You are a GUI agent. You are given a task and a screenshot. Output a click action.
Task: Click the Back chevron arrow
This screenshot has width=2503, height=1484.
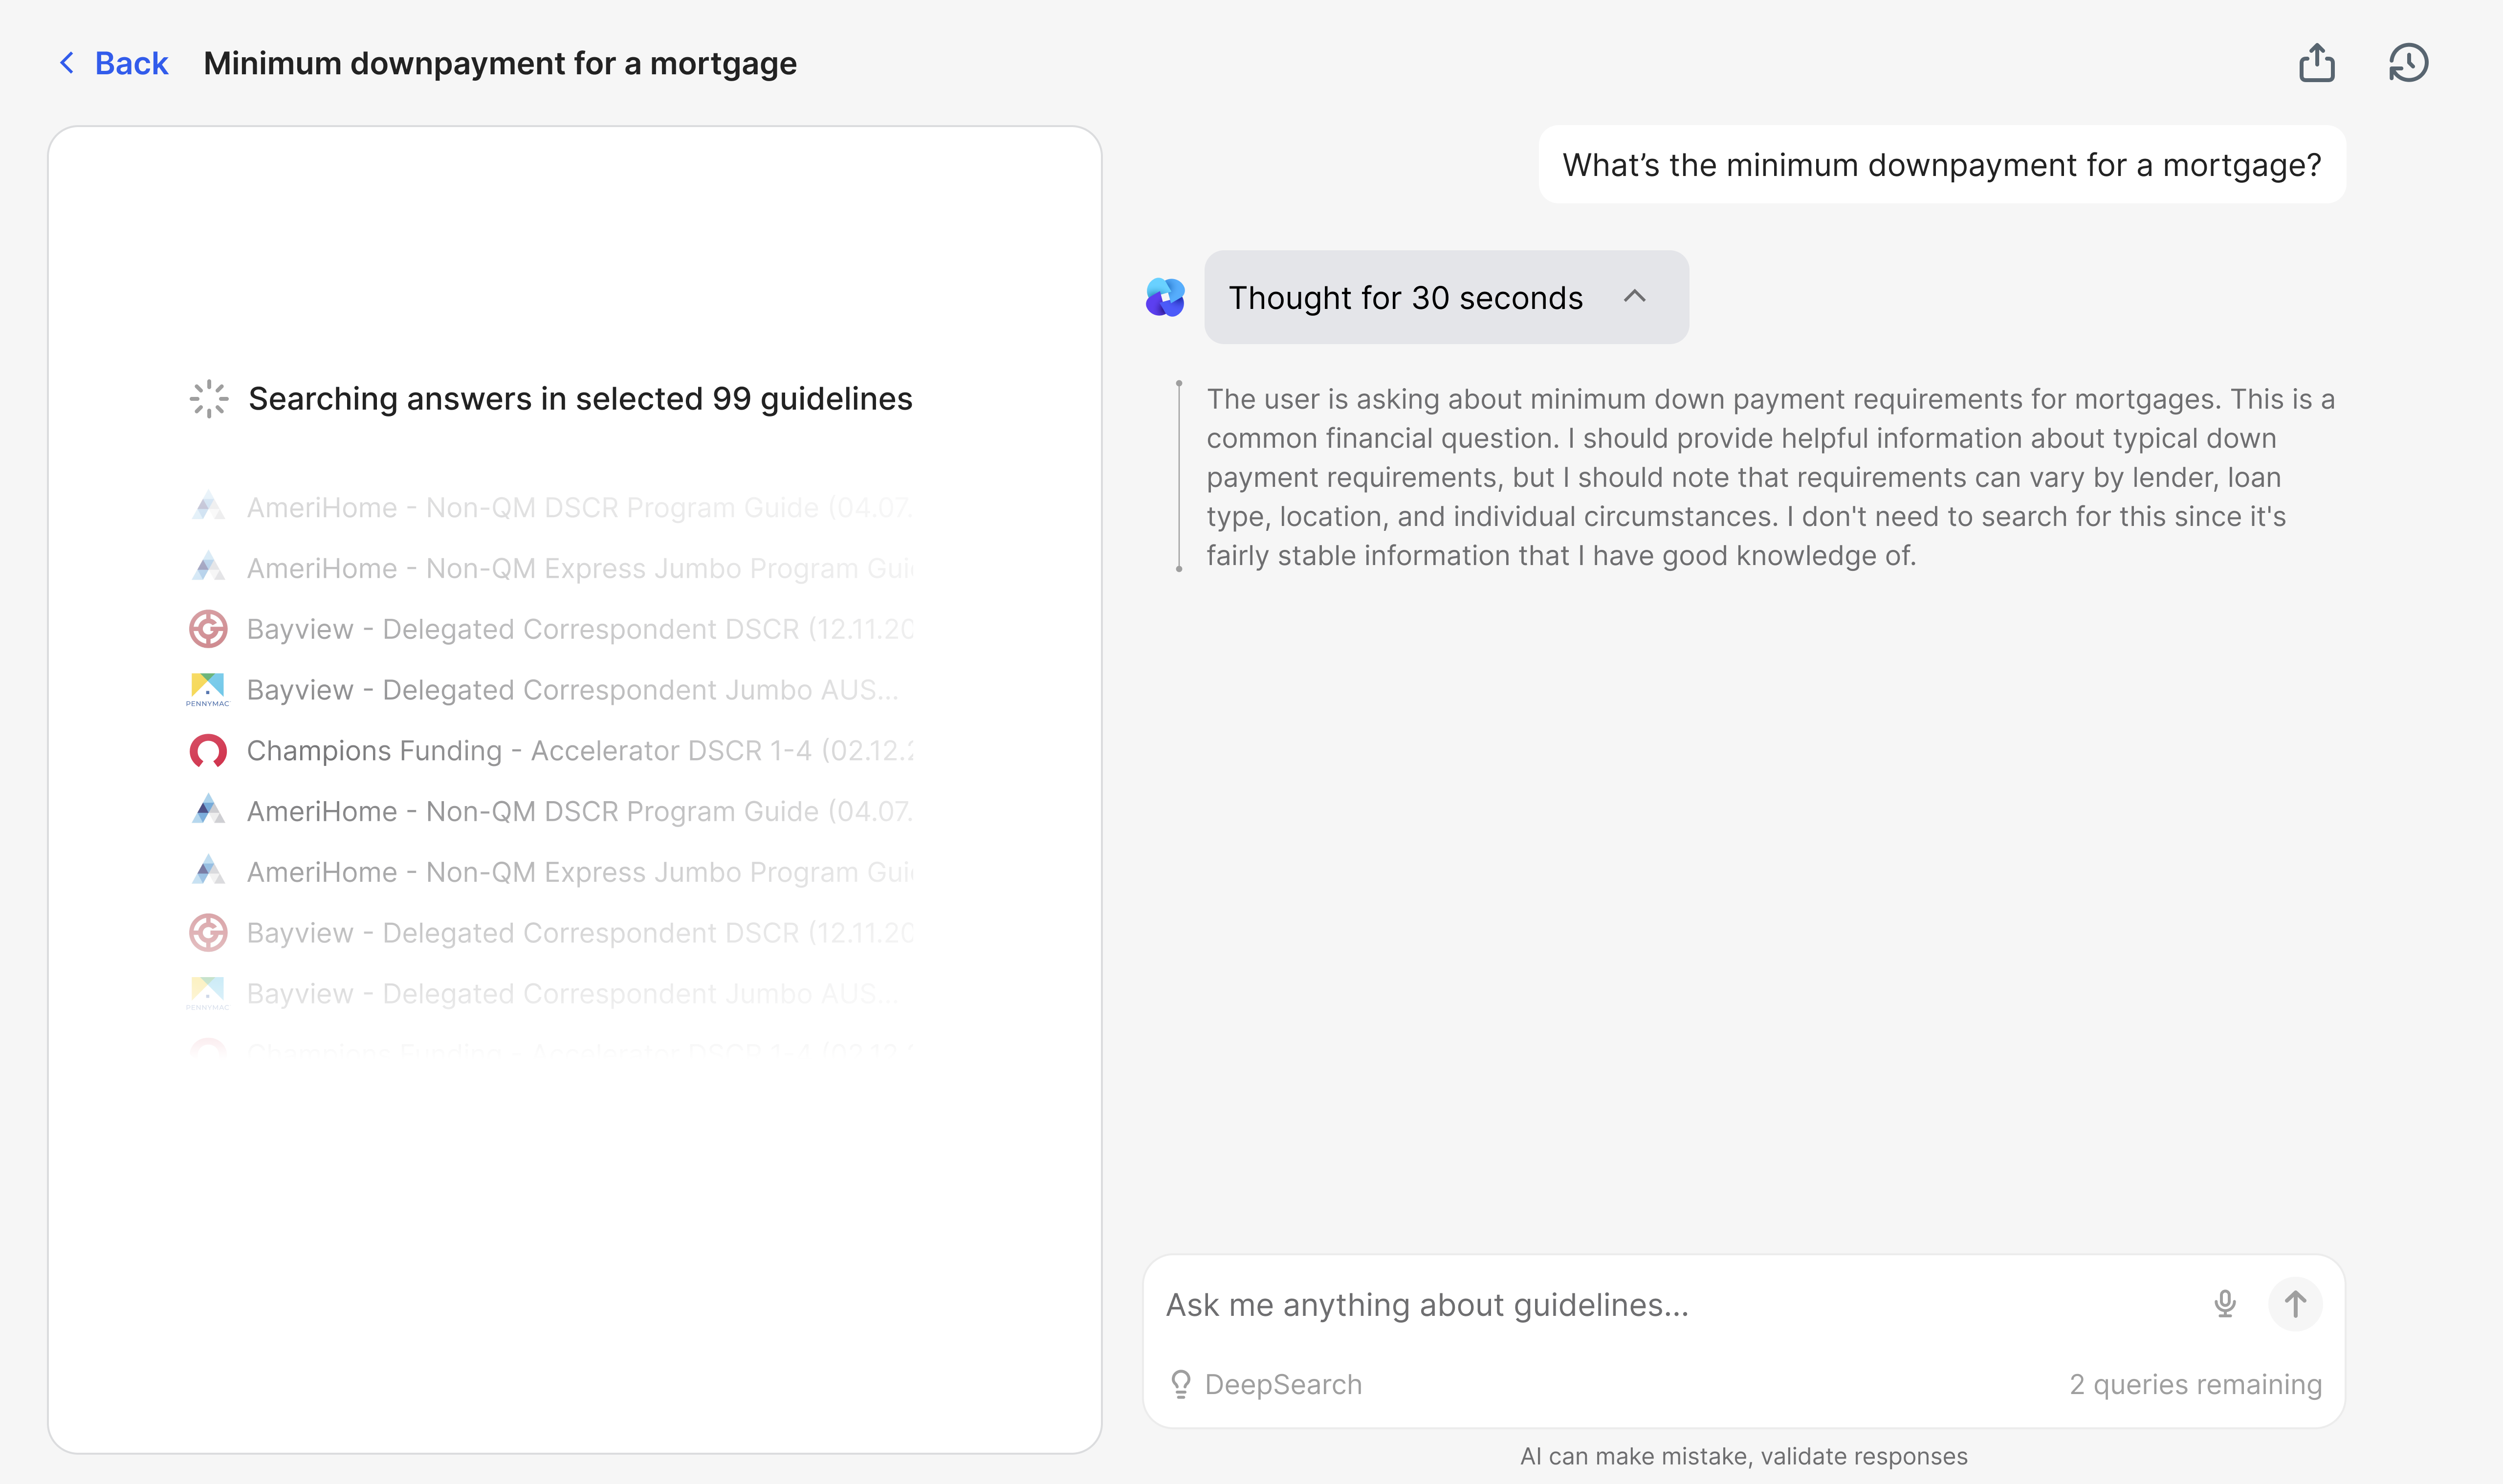click(x=66, y=62)
